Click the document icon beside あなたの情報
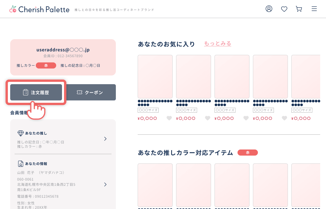 [x=21, y=164]
